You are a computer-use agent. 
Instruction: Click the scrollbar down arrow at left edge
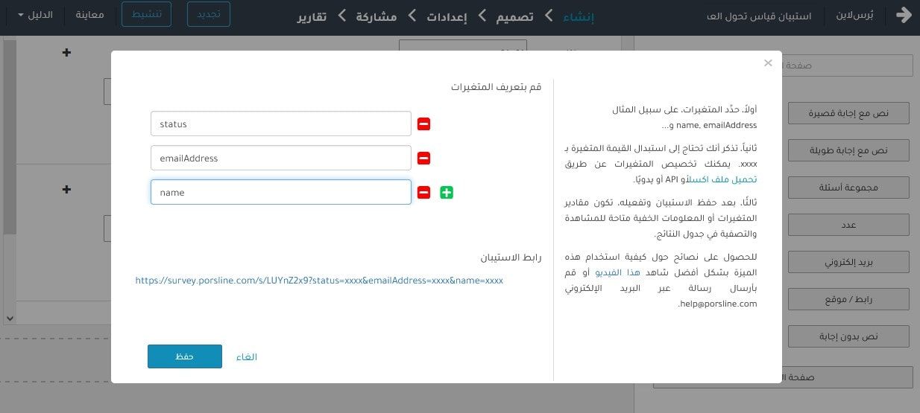tap(9, 318)
